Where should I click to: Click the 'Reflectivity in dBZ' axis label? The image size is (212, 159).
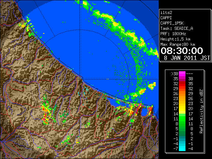coord(201,111)
